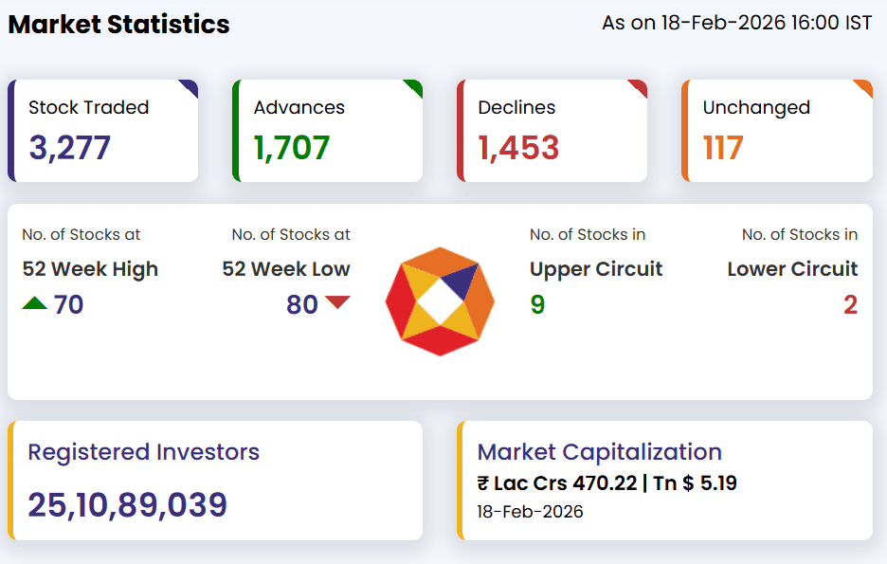Open the Advances 1,707 card
887x564 pixels.
328,131
